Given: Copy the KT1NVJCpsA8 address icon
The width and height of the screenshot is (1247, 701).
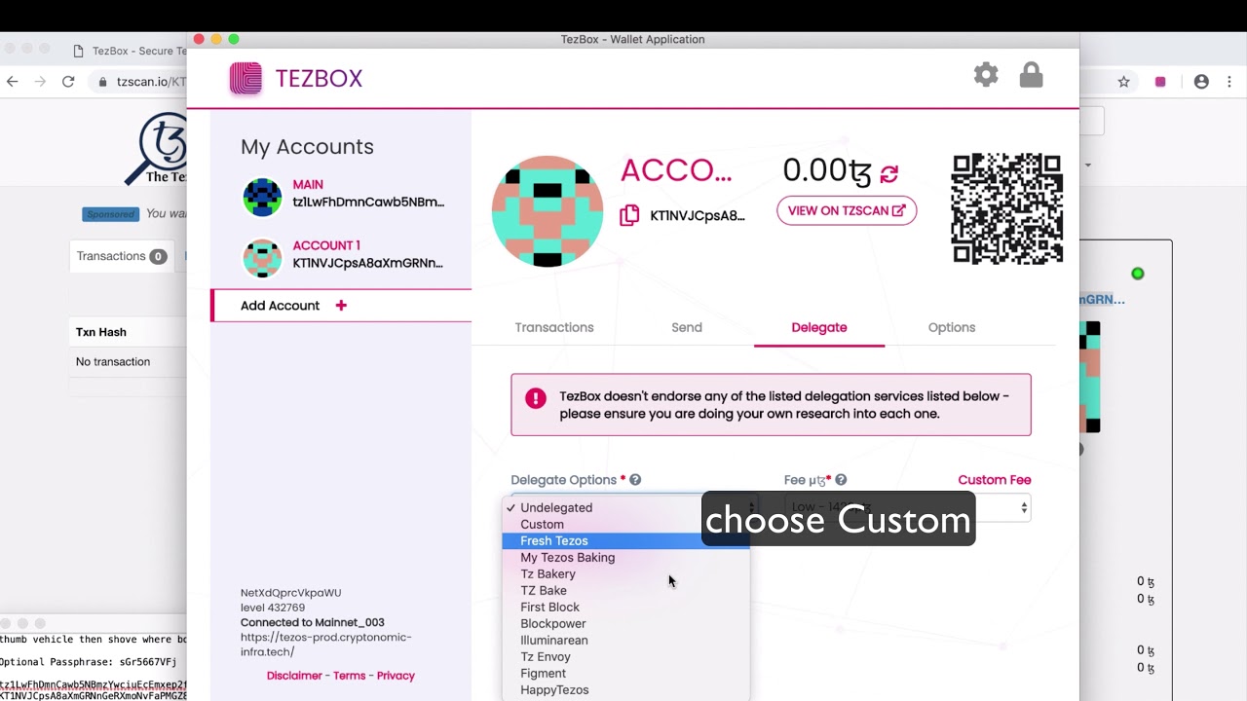Looking at the screenshot, I should (629, 215).
